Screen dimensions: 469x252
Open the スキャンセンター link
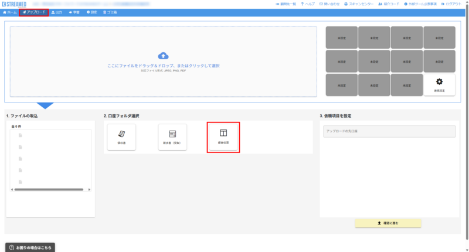click(359, 4)
